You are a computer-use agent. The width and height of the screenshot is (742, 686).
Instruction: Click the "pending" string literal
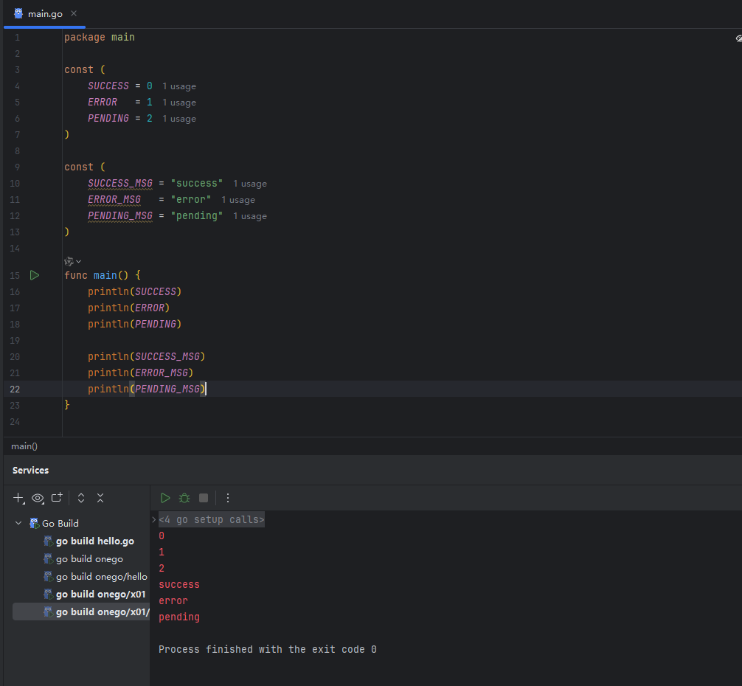197,215
